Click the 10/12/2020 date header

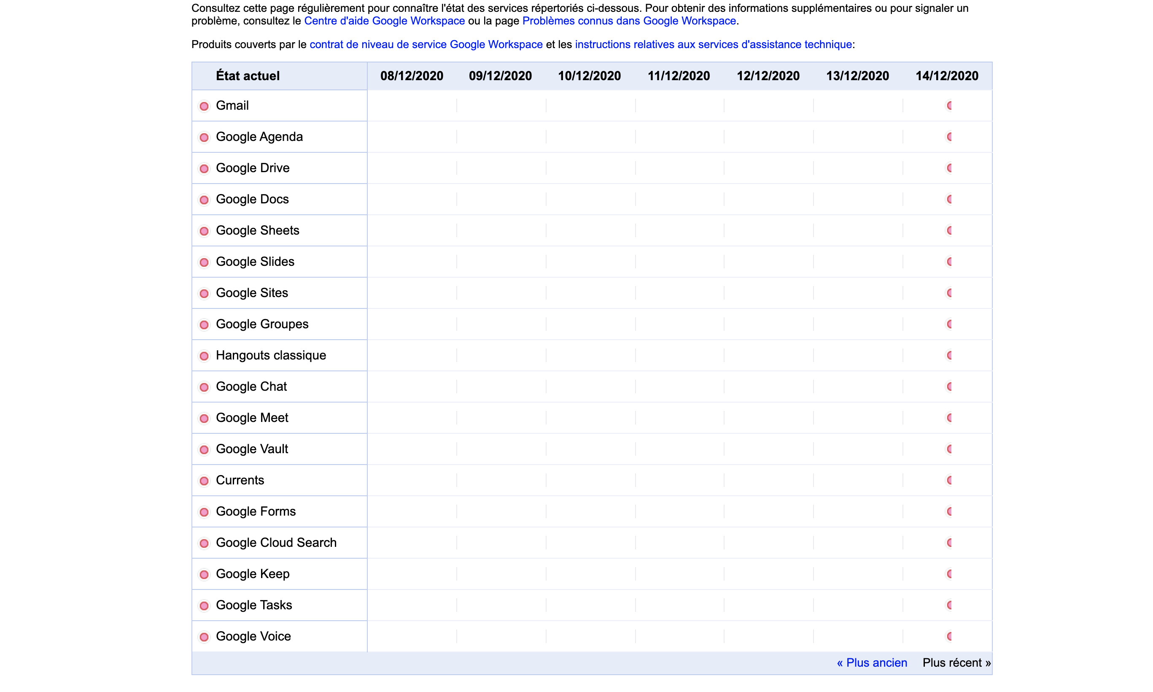coord(590,76)
